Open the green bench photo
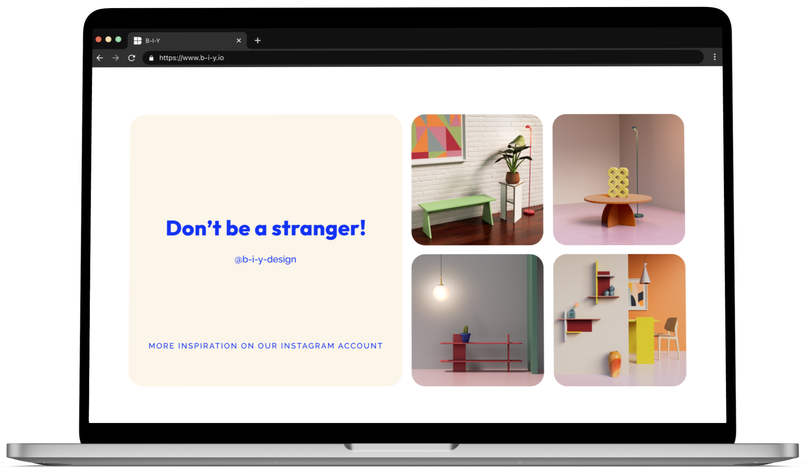Viewport: 806px width, 473px height. point(477,179)
